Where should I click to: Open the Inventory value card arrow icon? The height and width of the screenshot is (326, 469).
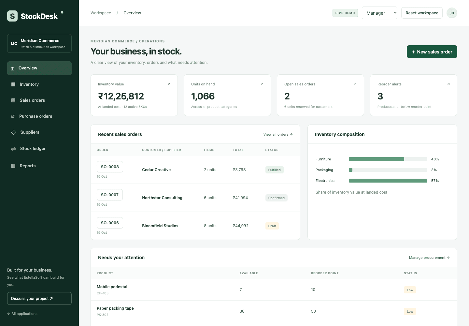169,84
